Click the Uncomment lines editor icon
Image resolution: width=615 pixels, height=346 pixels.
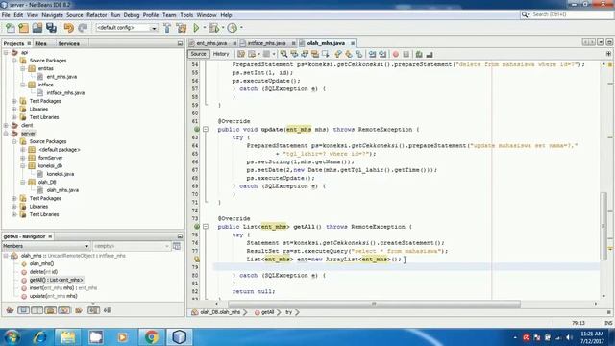coord(430,54)
